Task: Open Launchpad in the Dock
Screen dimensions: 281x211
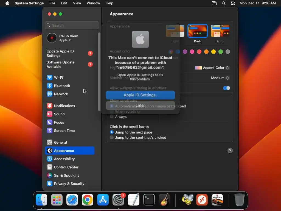Action: [57, 200]
